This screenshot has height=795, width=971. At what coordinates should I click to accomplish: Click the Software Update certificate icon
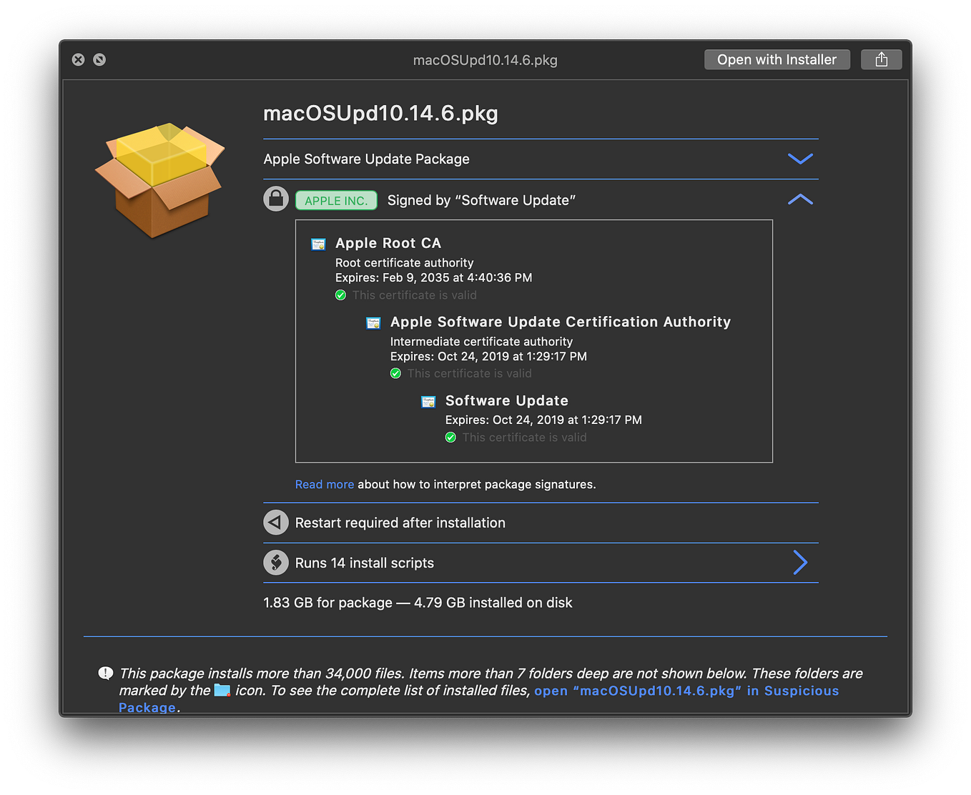(428, 402)
